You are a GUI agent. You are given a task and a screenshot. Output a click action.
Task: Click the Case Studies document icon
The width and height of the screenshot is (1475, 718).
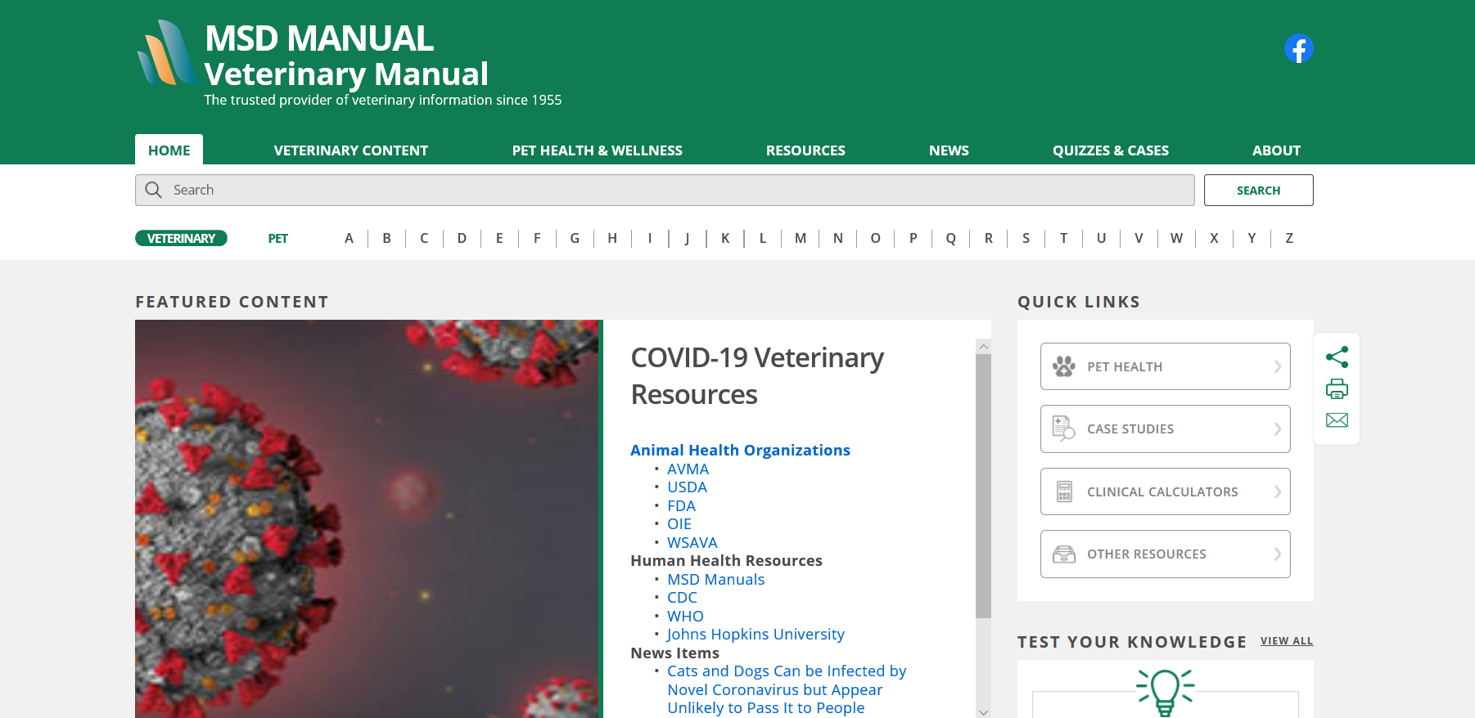coord(1064,429)
